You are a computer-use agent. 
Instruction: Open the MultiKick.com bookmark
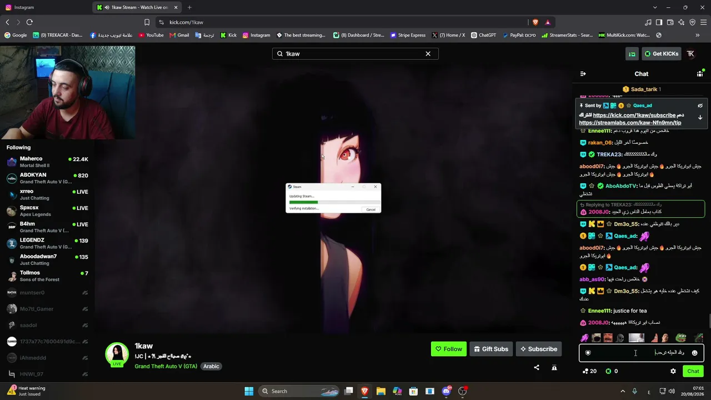(624, 35)
